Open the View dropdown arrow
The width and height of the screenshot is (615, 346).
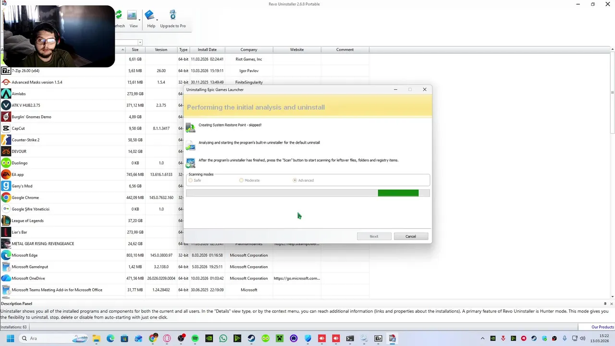[x=139, y=20]
